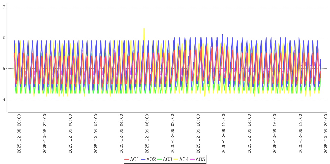Click the A01 legend label
This screenshot has width=330, height=164.
[135, 159]
